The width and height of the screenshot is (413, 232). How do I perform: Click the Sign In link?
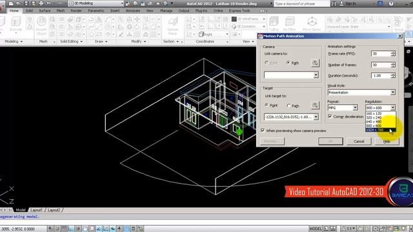tap(350, 3)
